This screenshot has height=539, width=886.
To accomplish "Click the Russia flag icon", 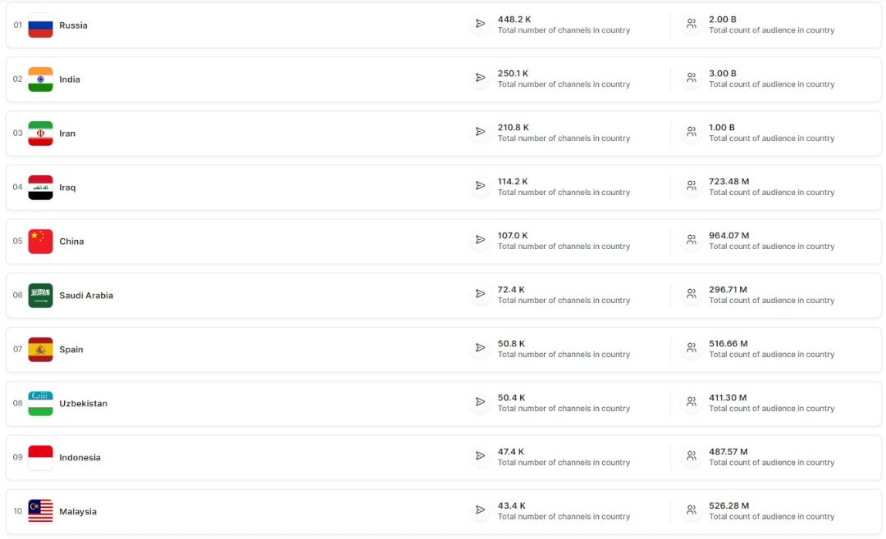I will click(40, 25).
